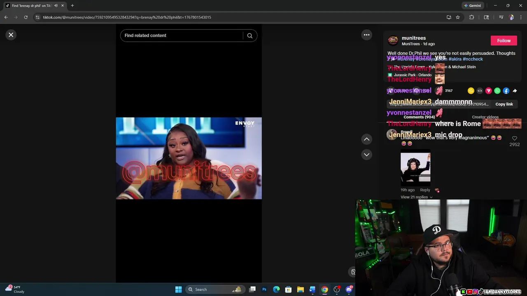
Task: Open Chrome three-dot menu
Action: (x=521, y=17)
